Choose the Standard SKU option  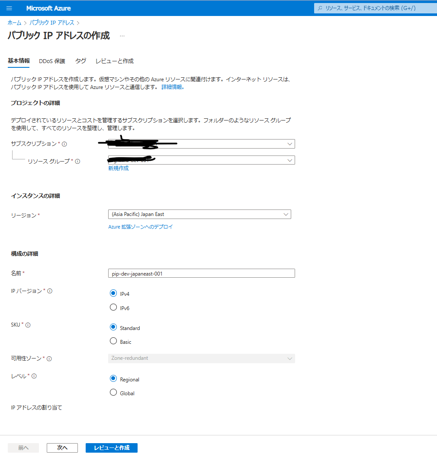pyautogui.click(x=113, y=327)
